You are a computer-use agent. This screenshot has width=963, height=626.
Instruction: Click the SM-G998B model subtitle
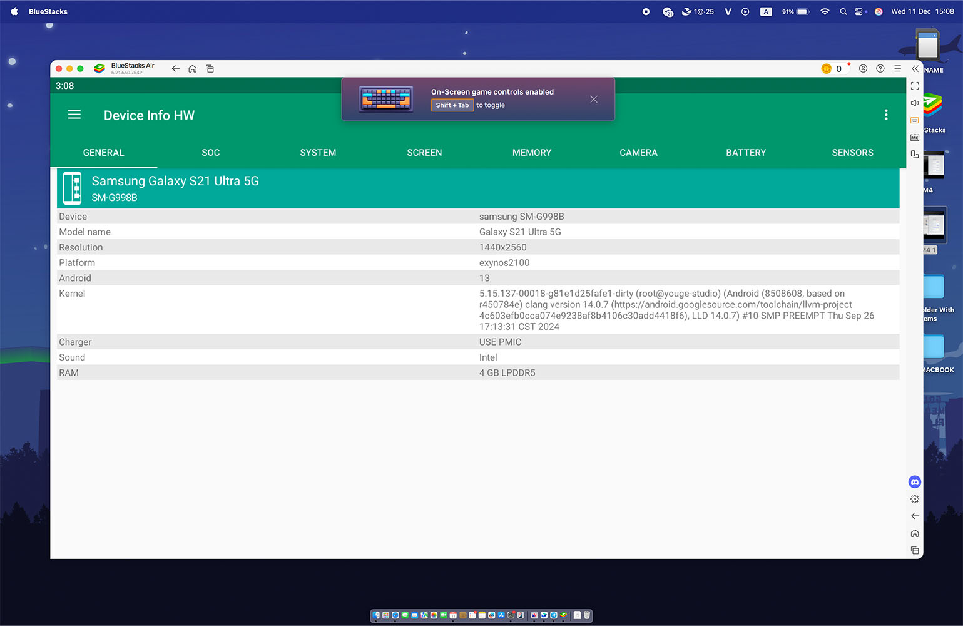click(115, 198)
